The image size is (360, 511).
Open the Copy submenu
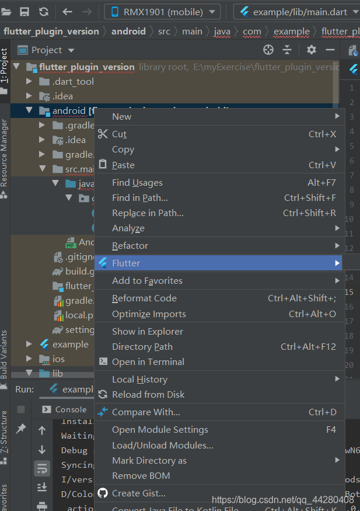[x=219, y=150]
